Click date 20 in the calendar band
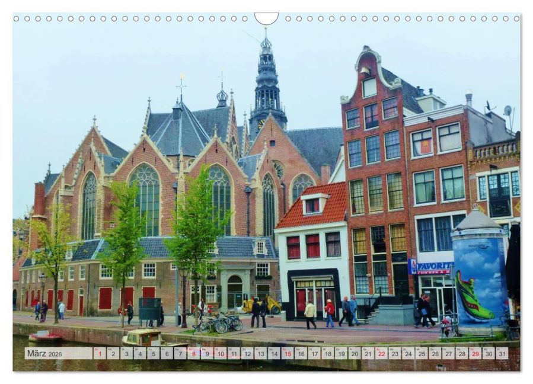Screen dimensions: 533x384 pyautogui.click(x=354, y=353)
